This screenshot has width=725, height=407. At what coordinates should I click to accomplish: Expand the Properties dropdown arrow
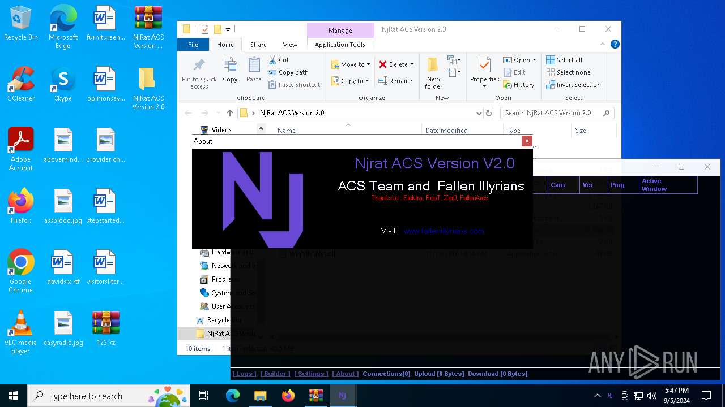[485, 86]
